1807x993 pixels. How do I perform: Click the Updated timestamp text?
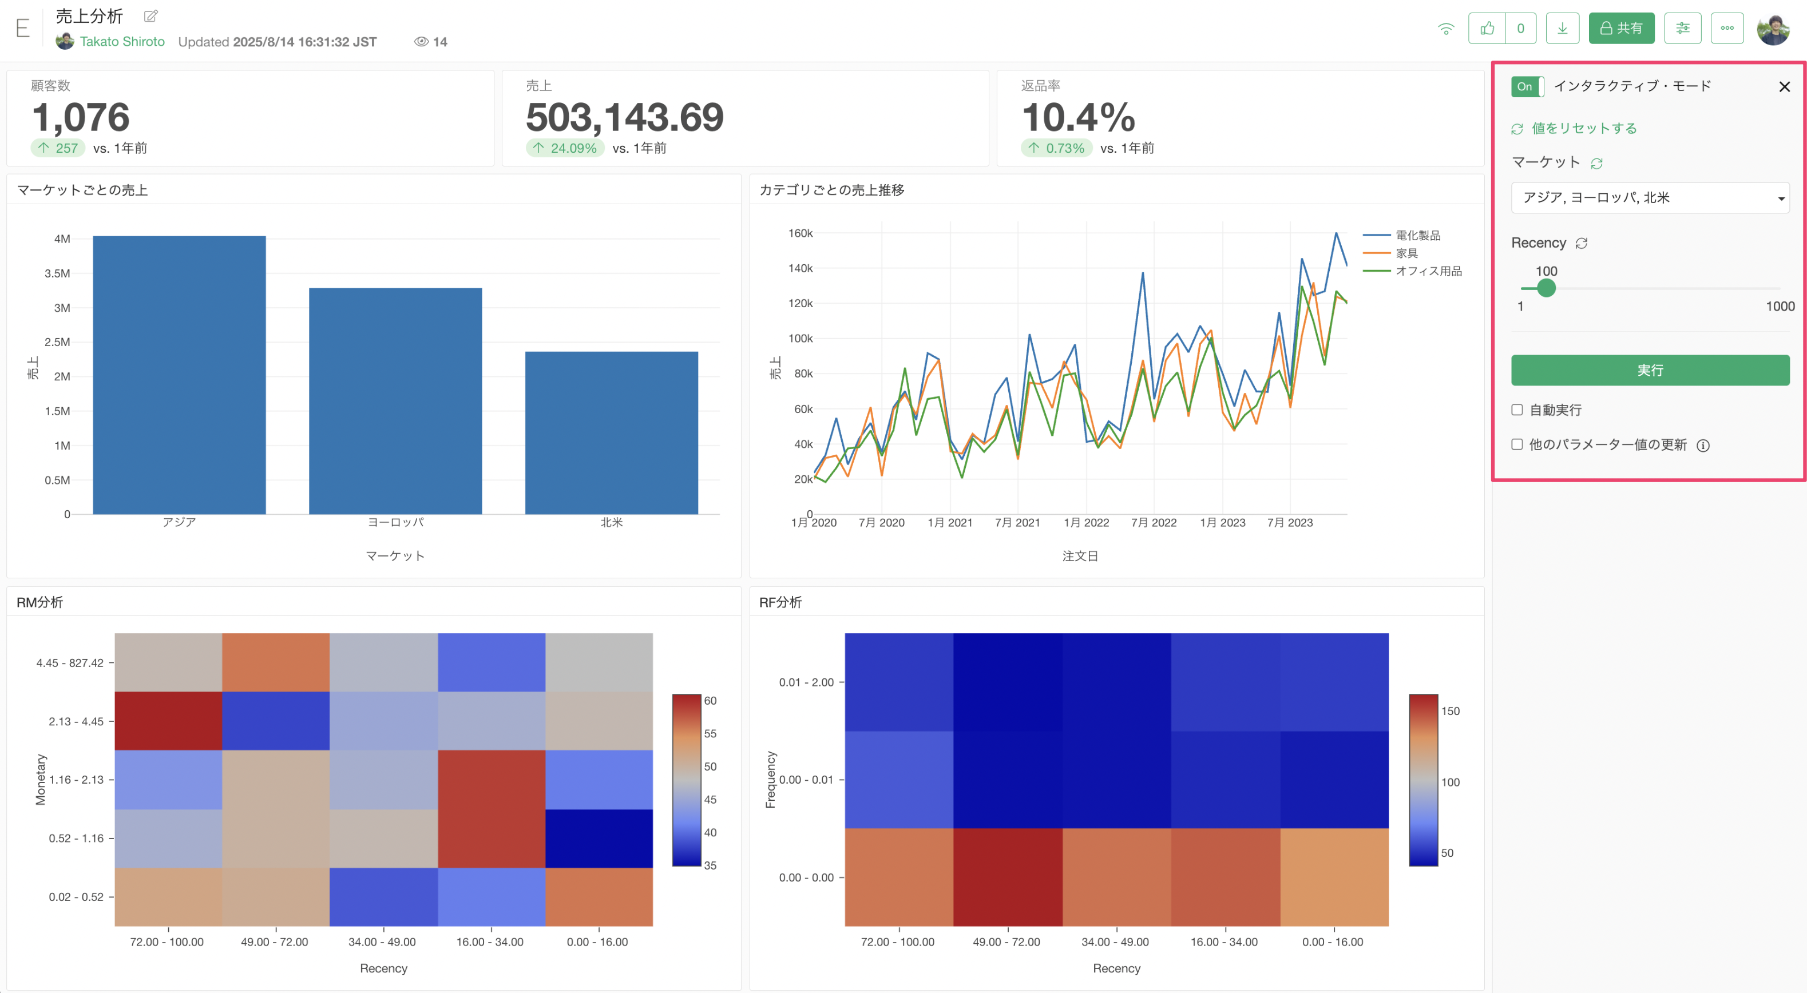click(x=277, y=41)
